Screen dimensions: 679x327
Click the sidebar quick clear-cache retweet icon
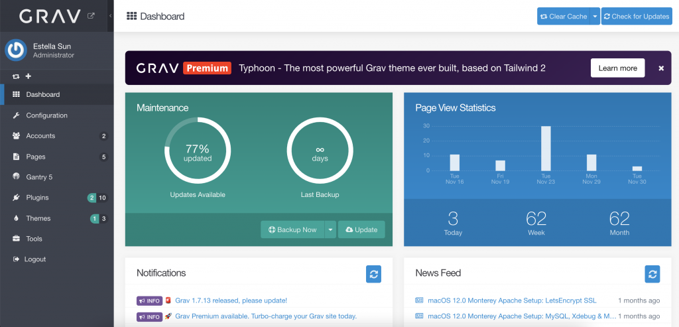(x=16, y=77)
